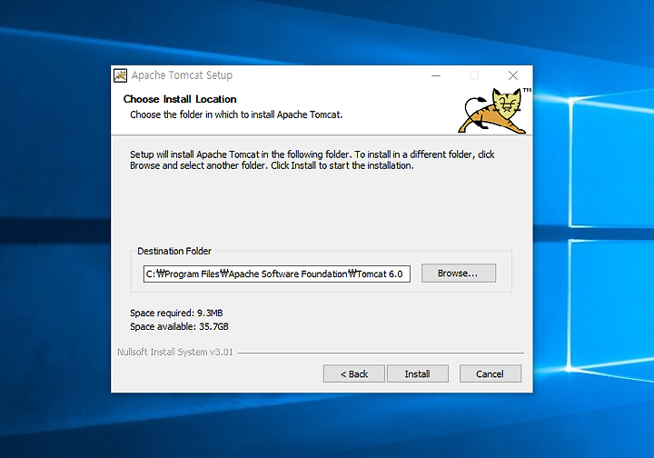654x458 pixels.
Task: Click the Install button
Action: [418, 373]
